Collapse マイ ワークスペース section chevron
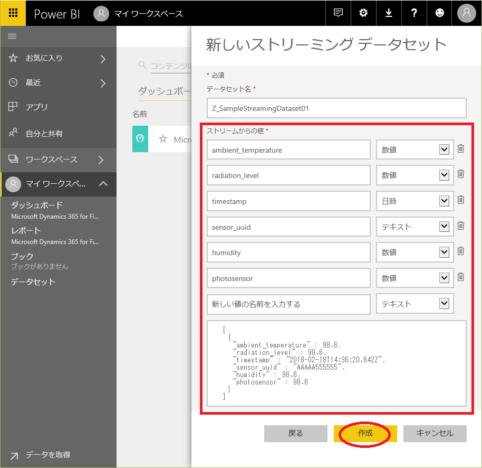 (x=103, y=184)
